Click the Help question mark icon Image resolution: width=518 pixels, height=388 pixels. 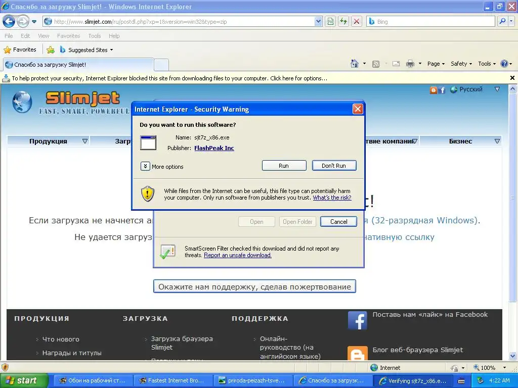(504, 64)
